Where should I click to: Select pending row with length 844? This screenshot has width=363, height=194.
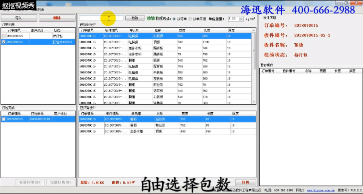pyautogui.click(x=166, y=48)
